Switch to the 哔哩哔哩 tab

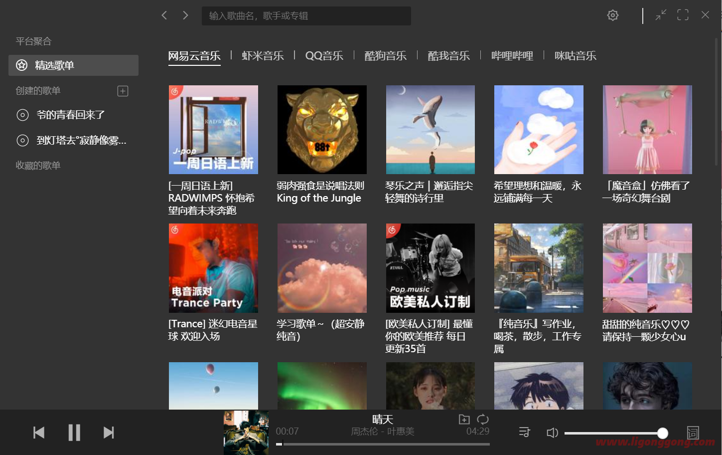coord(512,56)
